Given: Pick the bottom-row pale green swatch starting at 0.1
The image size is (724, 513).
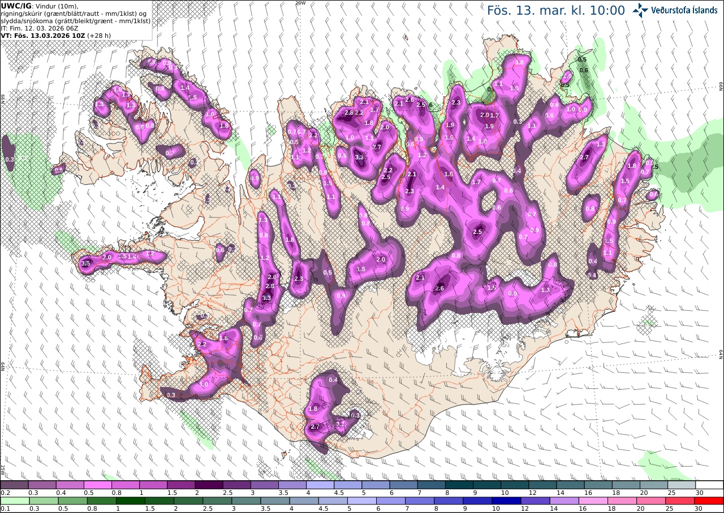Looking at the screenshot, I should point(14,501).
